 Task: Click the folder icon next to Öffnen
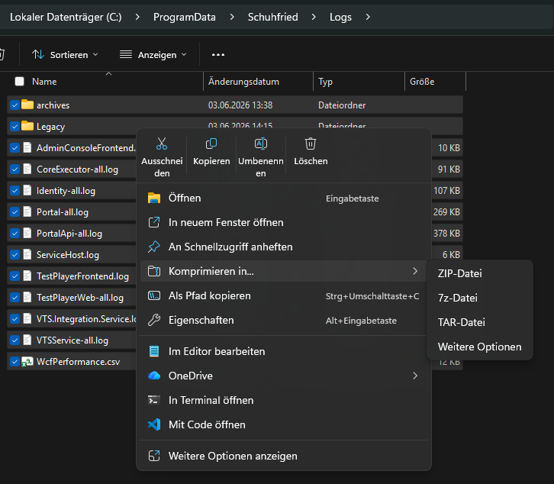point(154,198)
